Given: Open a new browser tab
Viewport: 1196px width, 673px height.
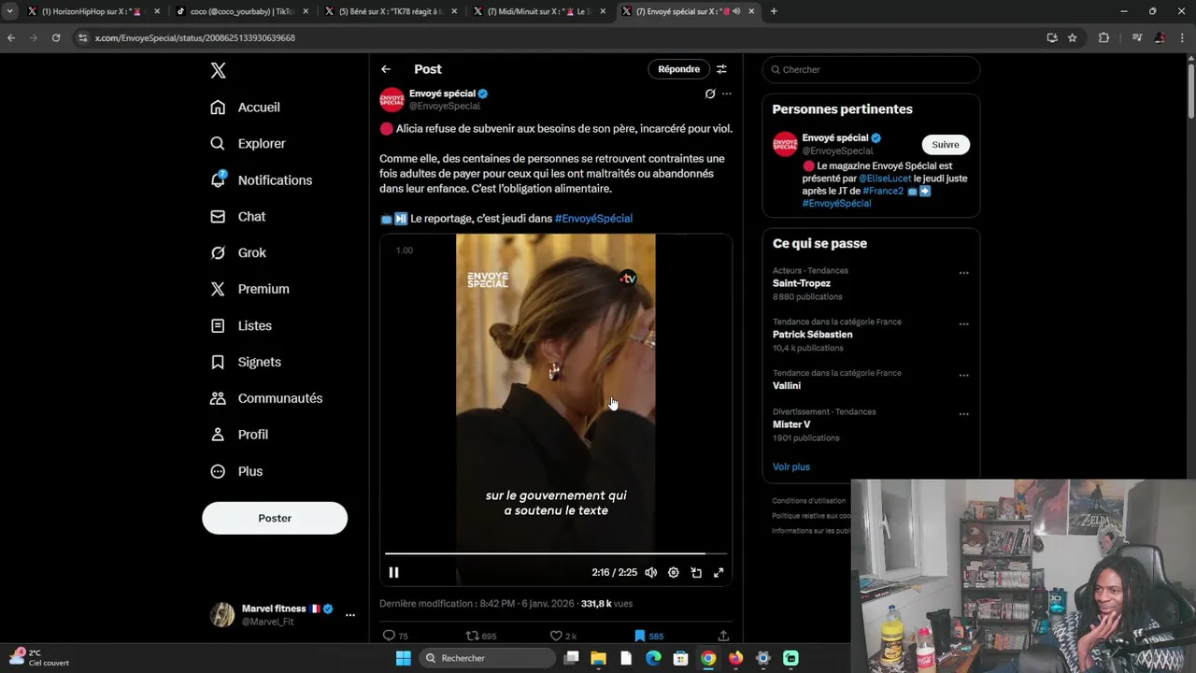Looking at the screenshot, I should (774, 11).
